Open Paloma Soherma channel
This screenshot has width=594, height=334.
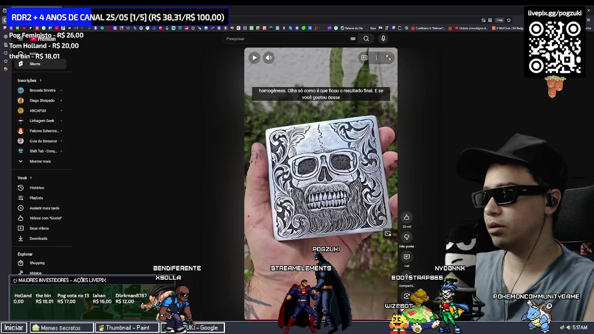point(40,131)
